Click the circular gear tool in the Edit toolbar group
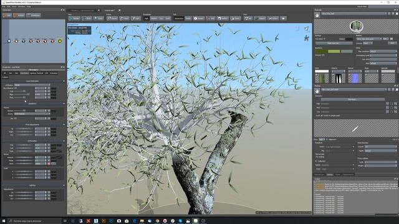Image resolution: width=399 pixels, height=224 pixels. click(223, 18)
